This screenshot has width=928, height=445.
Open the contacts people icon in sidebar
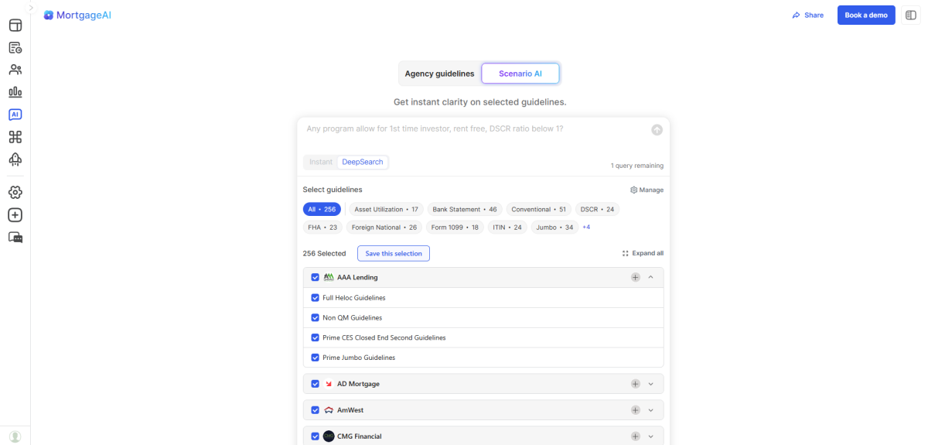click(15, 70)
